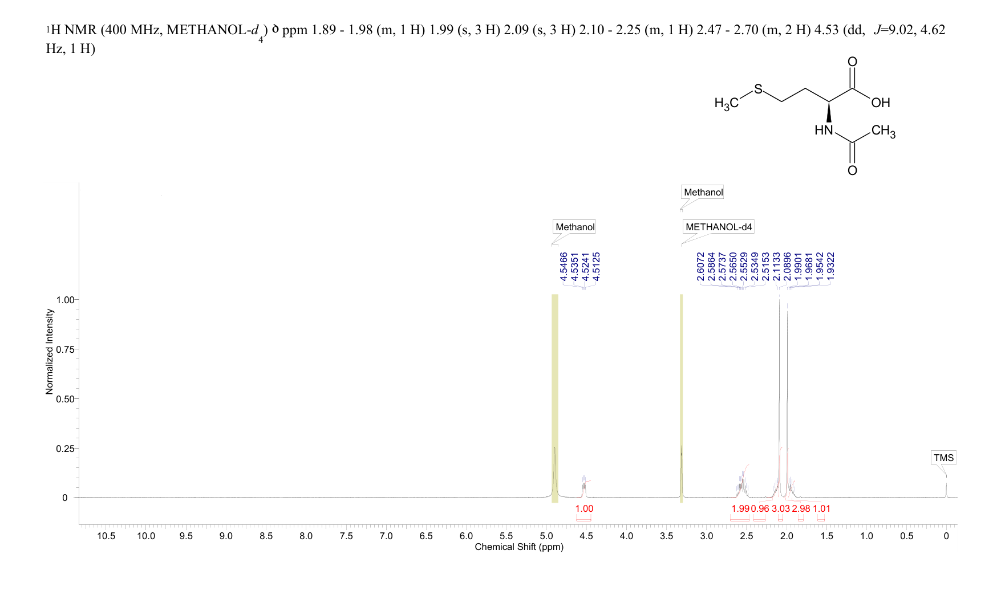Click the peak label 2.0896
The image size is (1001, 595).
788,267
